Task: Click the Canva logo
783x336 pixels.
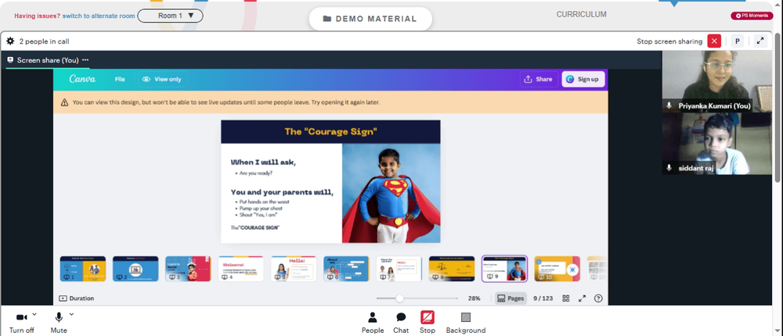Action: 82,79
